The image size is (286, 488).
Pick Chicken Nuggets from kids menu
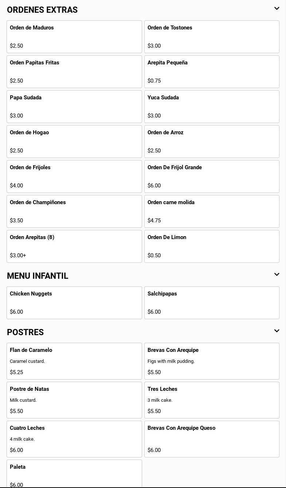pos(74,303)
